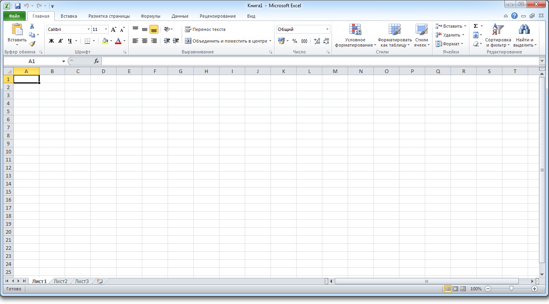The width and height of the screenshot is (549, 304).
Task: Click the Percent Style button
Action: click(295, 41)
